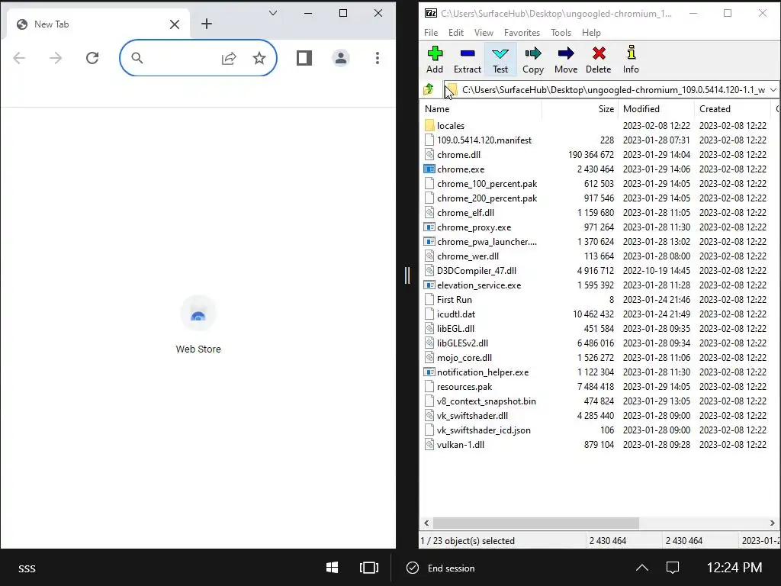Select notification_helper.exe
Image resolution: width=781 pixels, height=586 pixels.
point(483,372)
